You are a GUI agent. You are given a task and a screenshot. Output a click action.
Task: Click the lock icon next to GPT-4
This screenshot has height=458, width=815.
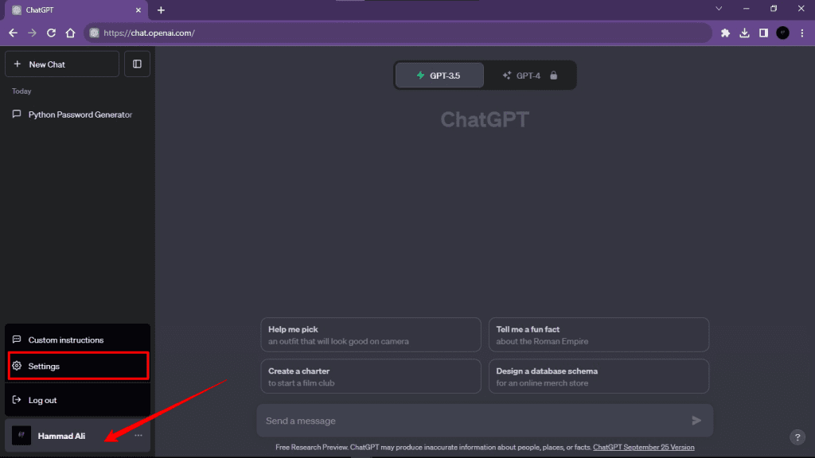click(554, 76)
